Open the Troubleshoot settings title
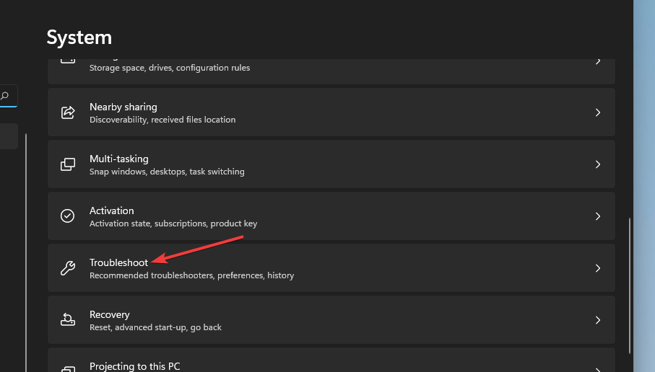Image resolution: width=655 pixels, height=372 pixels. click(x=118, y=262)
